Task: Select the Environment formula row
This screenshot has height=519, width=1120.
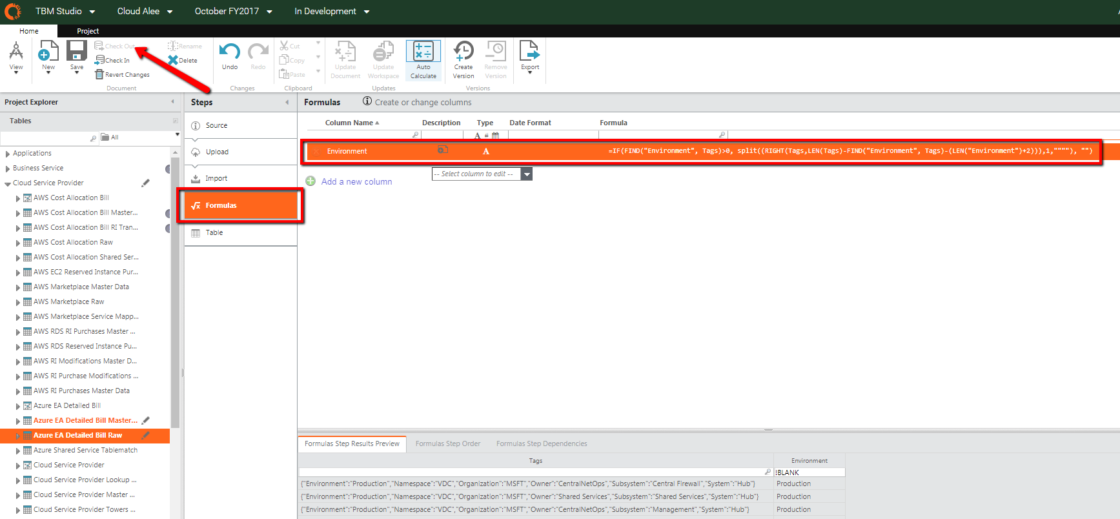Action: pos(702,151)
